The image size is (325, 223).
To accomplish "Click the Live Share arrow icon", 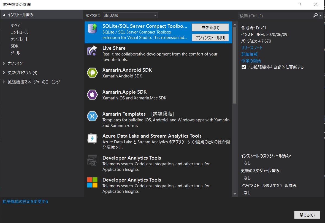I will (x=92, y=51).
